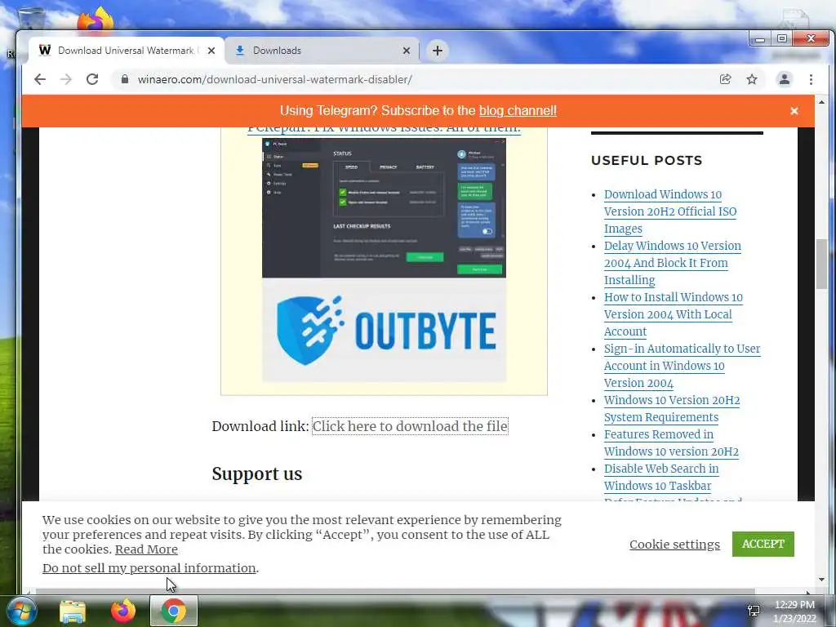Launch Firefox from the taskbar
Screen dimensions: 836x627
[123, 611]
